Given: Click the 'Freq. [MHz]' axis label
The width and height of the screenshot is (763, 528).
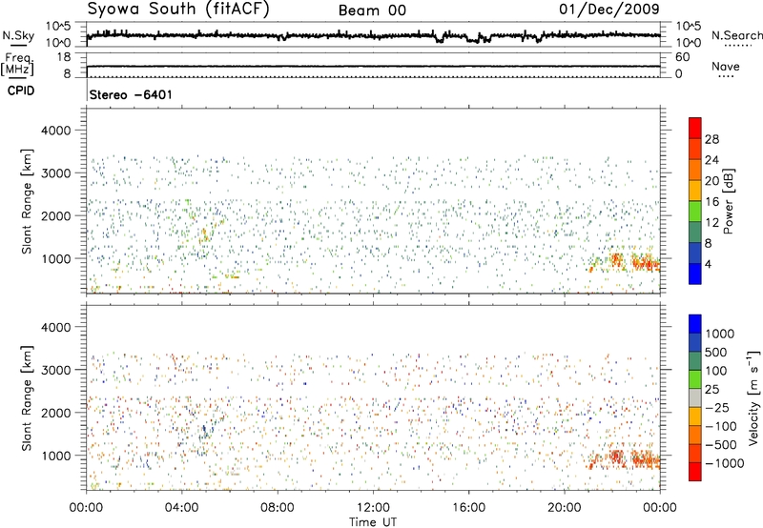Looking at the screenshot, I should (17, 65).
